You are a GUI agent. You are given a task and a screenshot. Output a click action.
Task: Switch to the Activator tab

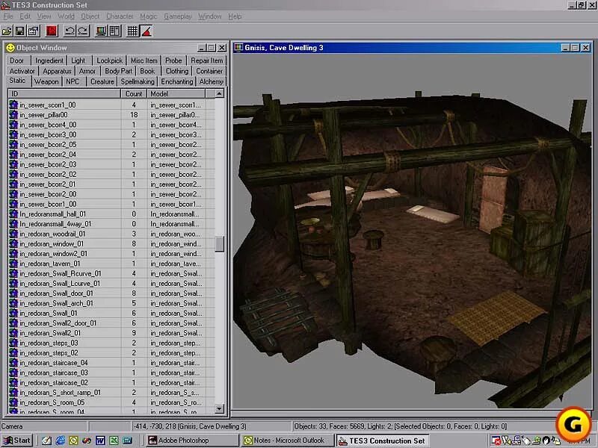(x=22, y=71)
